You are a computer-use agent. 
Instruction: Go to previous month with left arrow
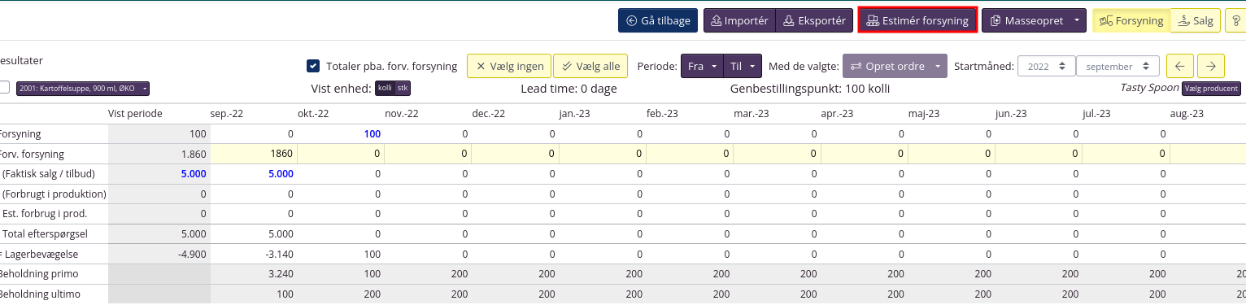click(1179, 66)
